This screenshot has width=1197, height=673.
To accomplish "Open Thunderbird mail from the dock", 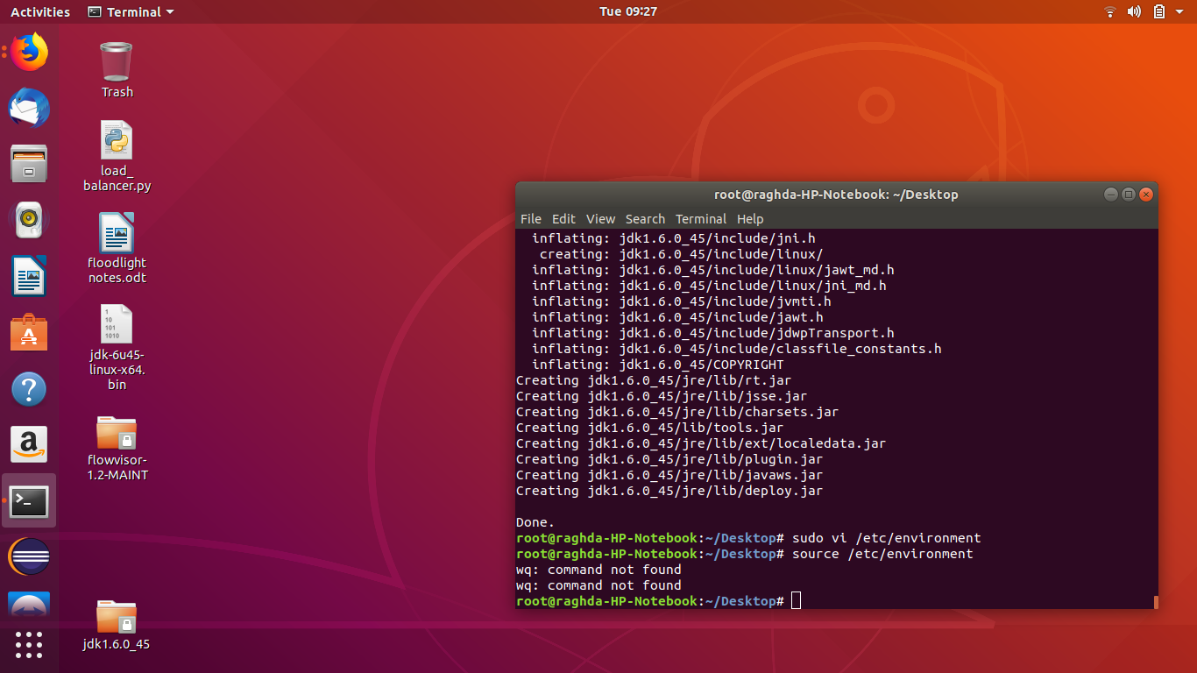I will tap(29, 108).
